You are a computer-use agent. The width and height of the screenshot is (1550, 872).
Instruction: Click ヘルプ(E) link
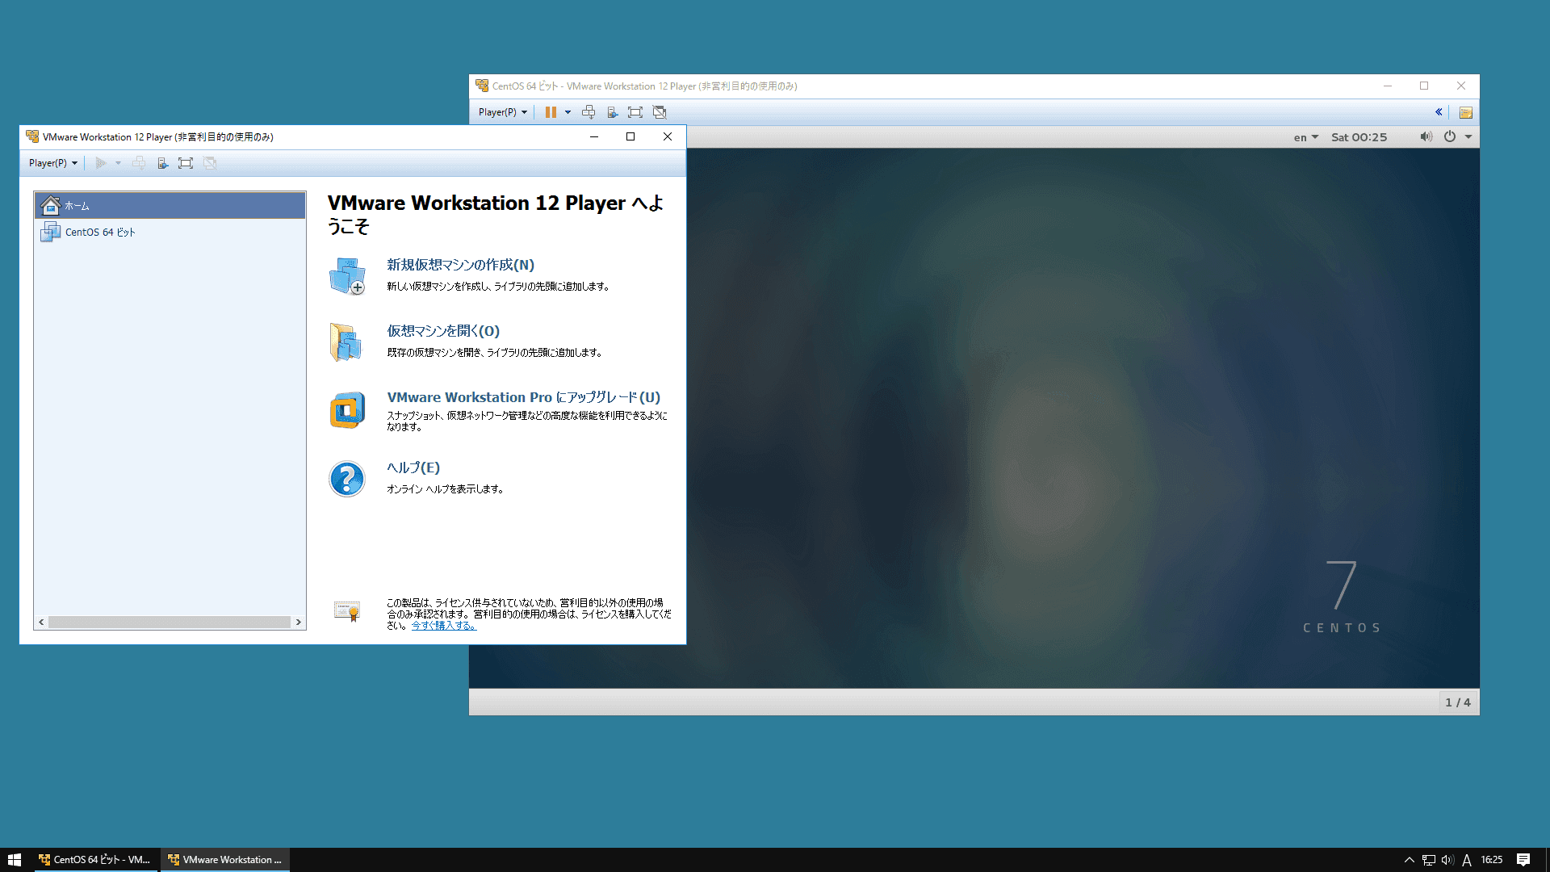click(413, 467)
